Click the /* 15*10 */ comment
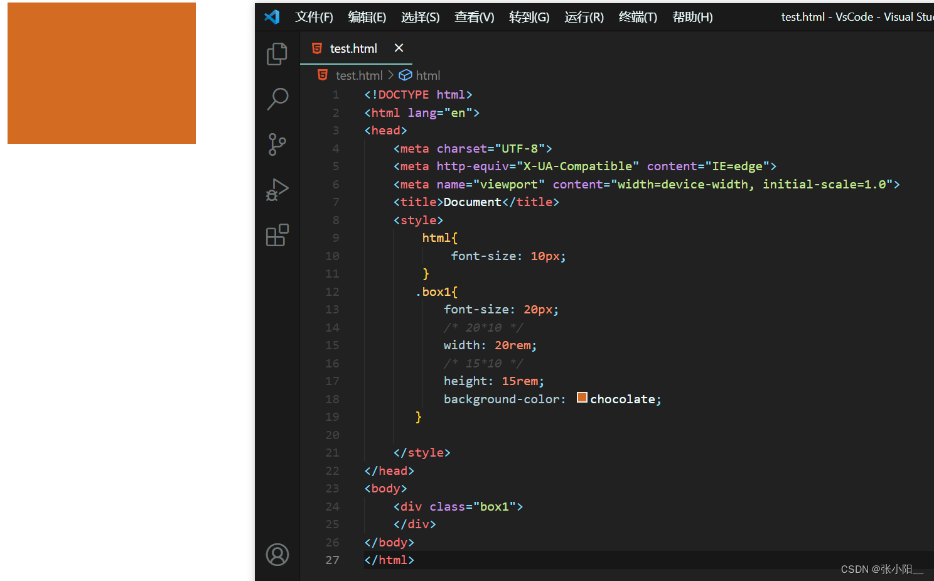The width and height of the screenshot is (934, 581). point(483,363)
